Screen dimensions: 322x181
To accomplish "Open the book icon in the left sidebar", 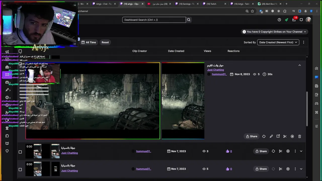I will tap(7, 143).
